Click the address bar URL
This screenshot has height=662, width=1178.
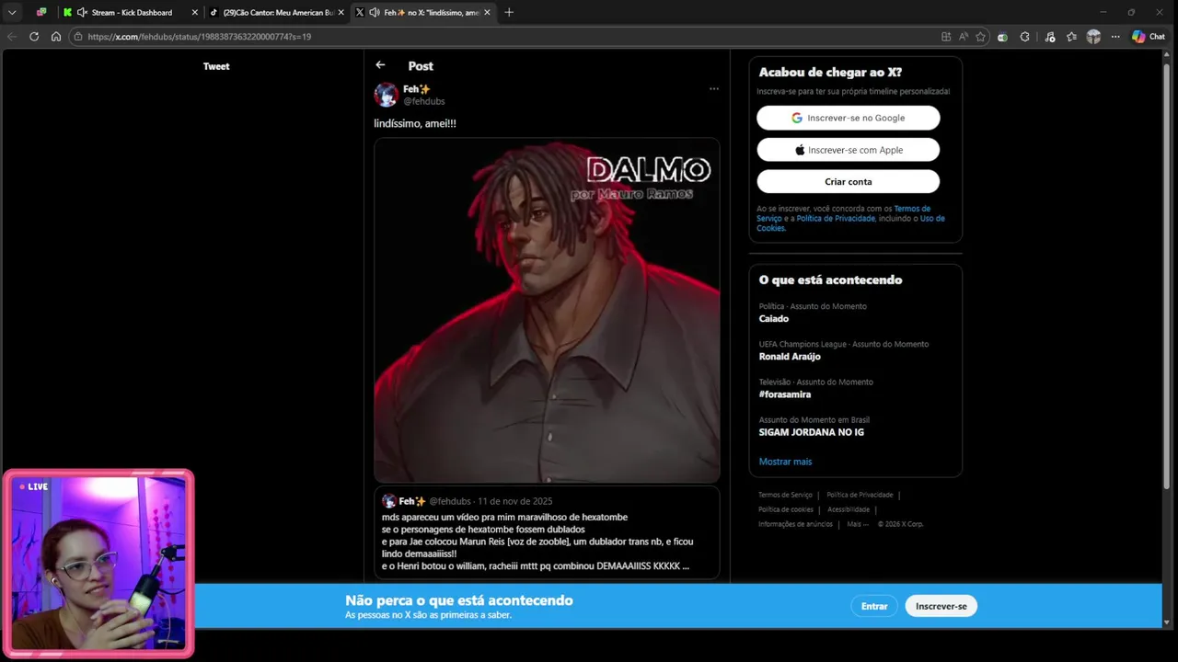pos(200,37)
